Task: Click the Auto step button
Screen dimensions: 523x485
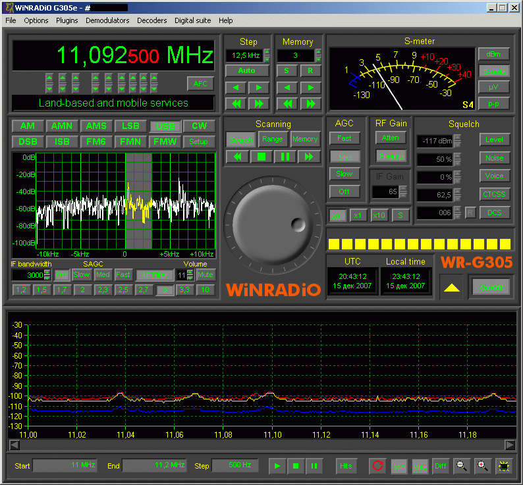Action: [247, 70]
